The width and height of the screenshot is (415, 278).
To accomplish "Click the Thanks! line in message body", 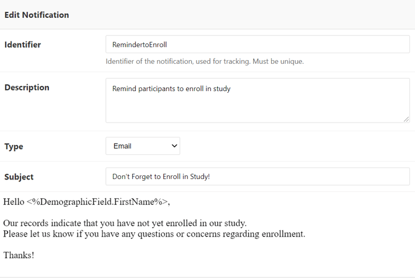I will [x=19, y=255].
